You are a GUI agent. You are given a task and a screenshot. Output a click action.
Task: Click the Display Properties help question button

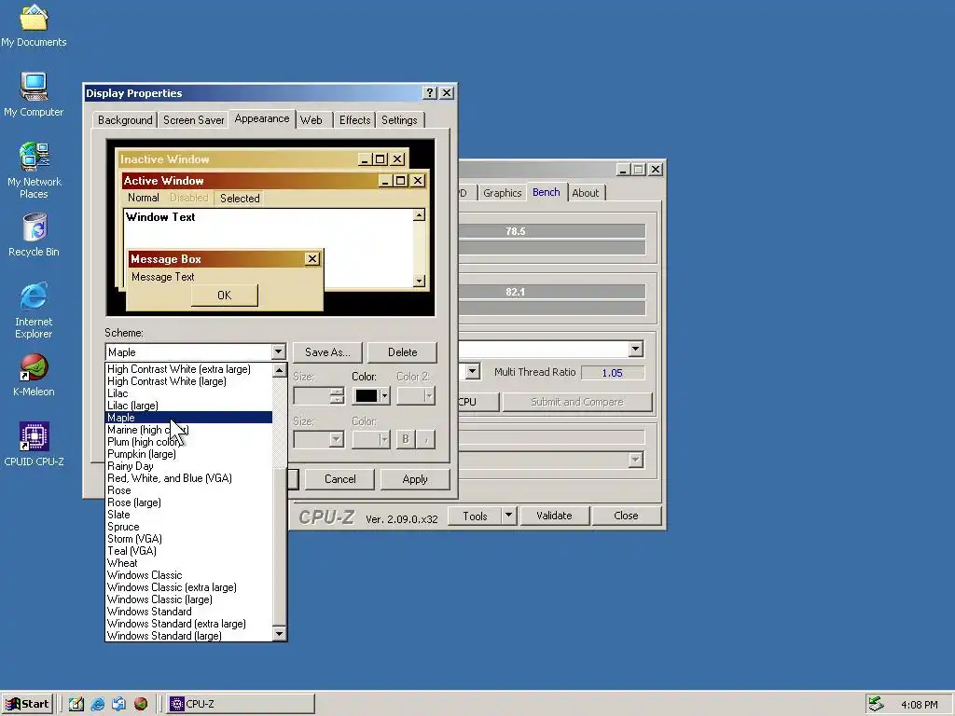tap(430, 92)
